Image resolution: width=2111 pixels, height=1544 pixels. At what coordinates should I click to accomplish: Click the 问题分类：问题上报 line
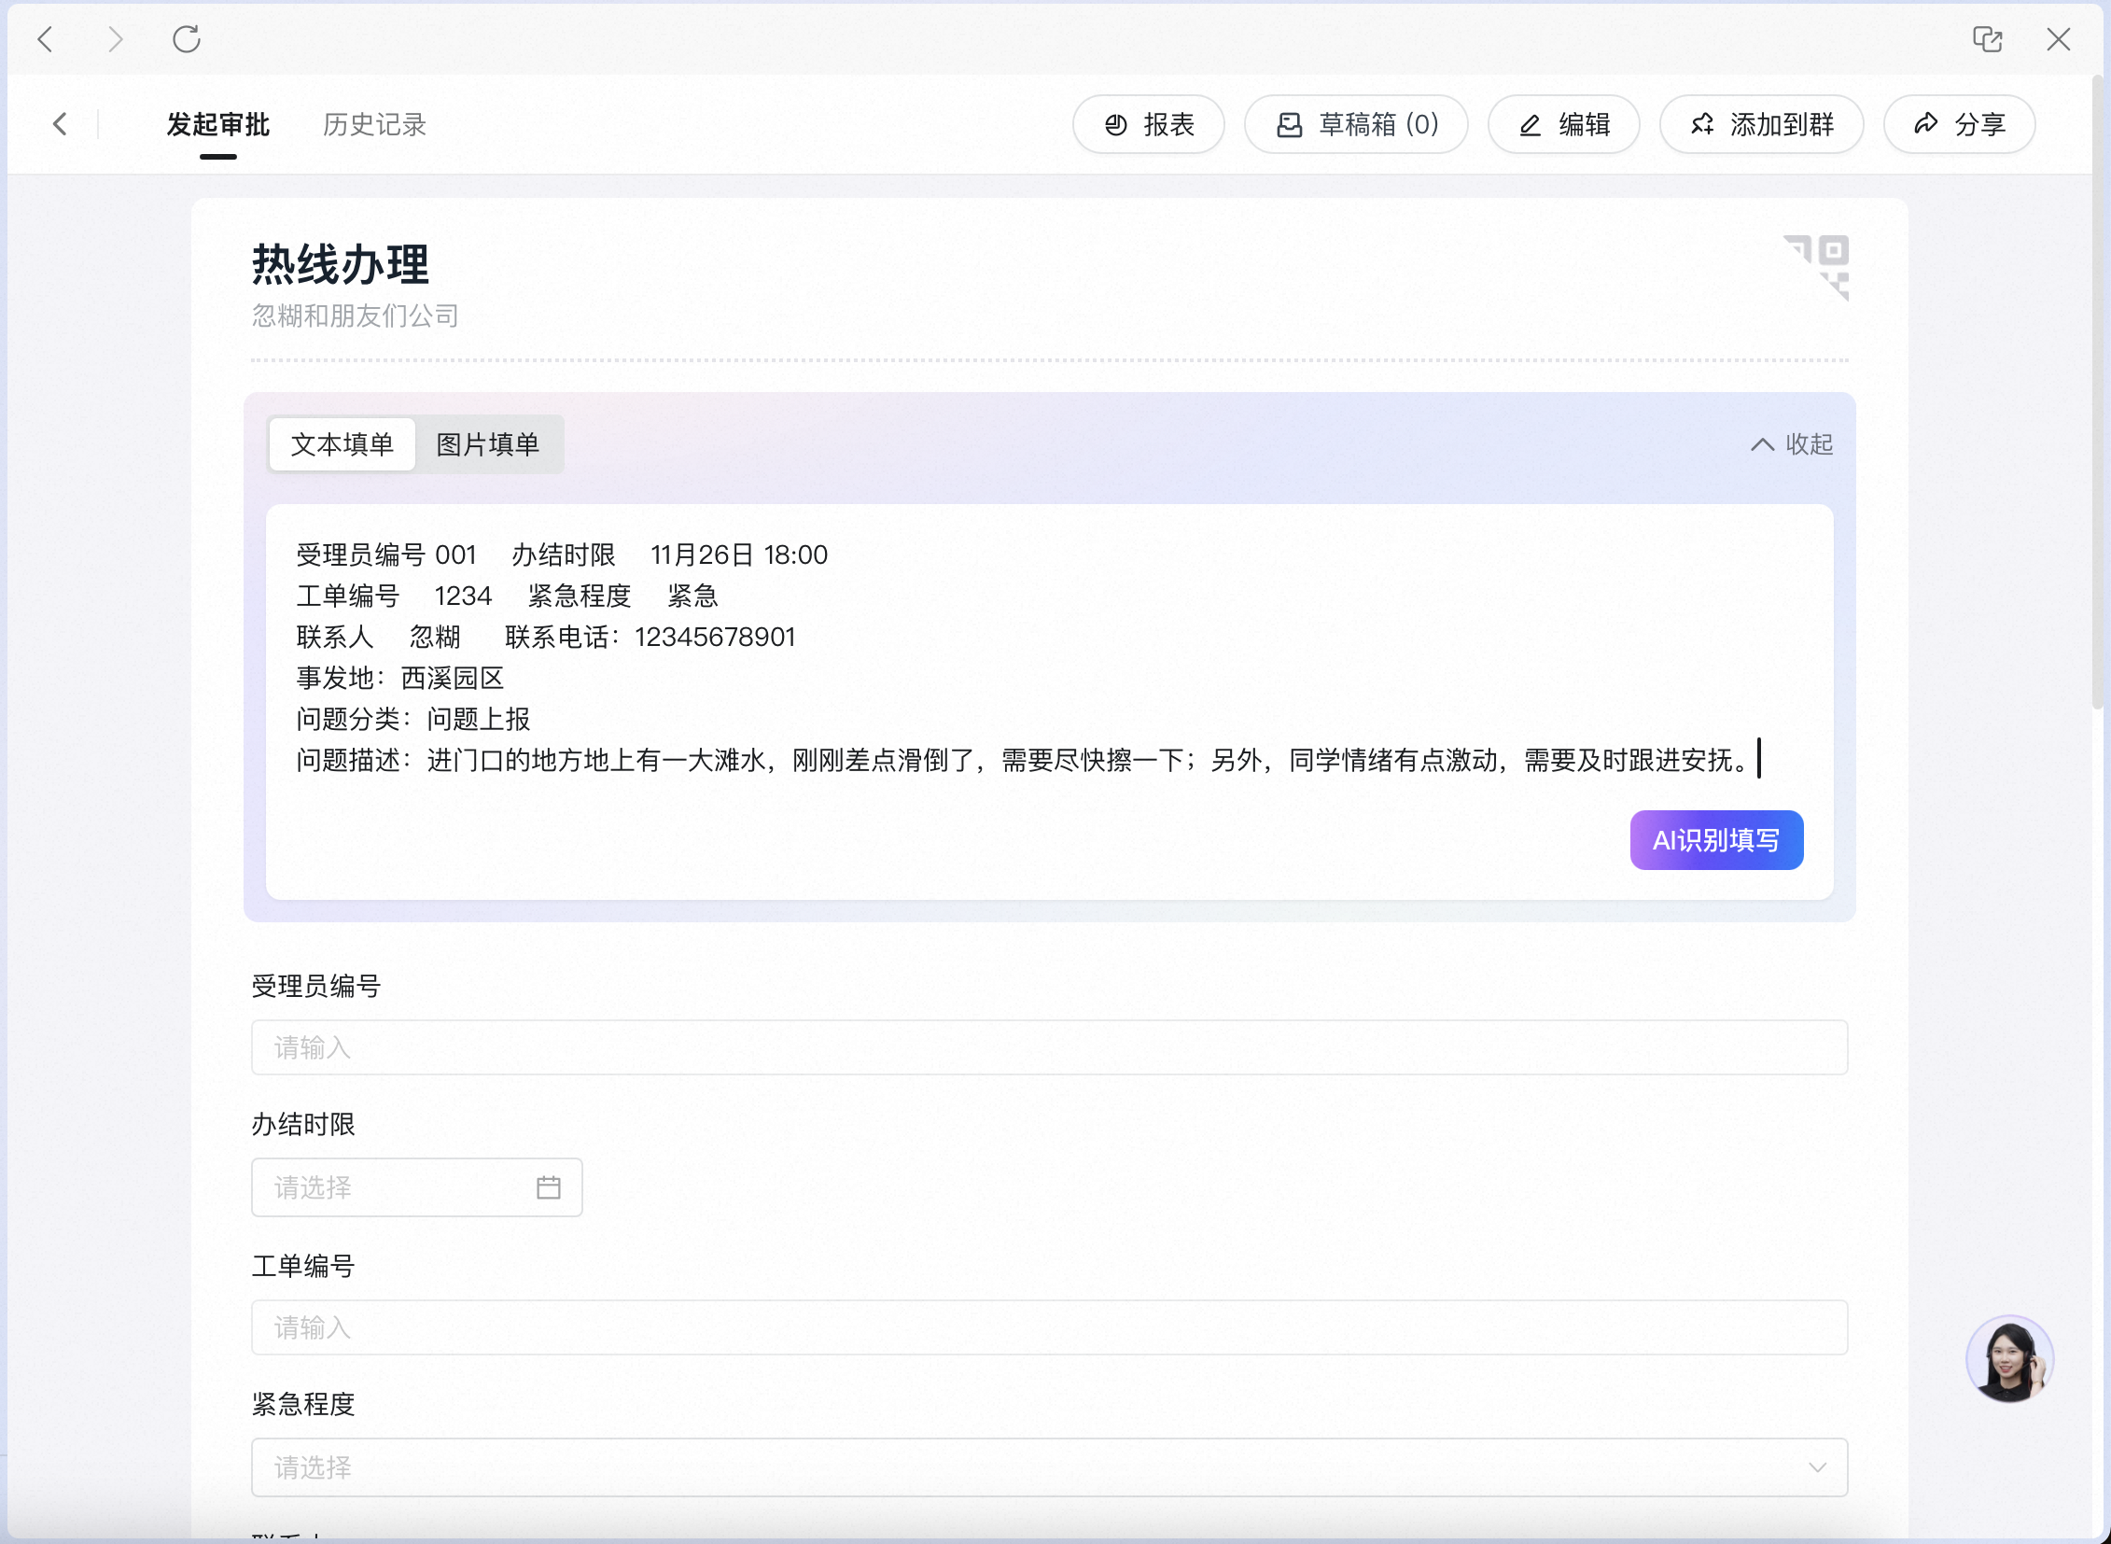click(413, 720)
